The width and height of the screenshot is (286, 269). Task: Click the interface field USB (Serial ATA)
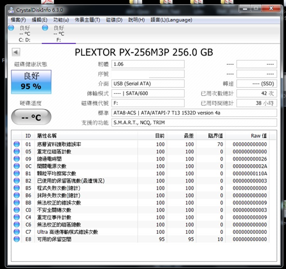[148, 84]
